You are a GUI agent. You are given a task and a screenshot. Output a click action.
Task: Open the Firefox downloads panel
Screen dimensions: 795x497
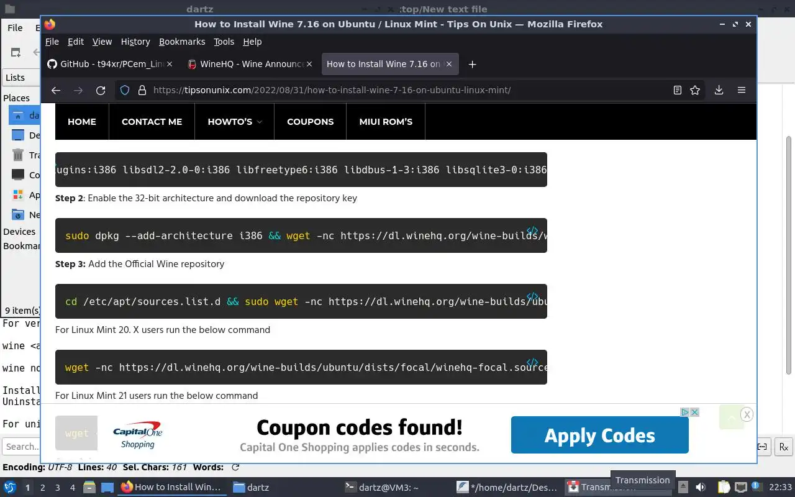pos(719,90)
